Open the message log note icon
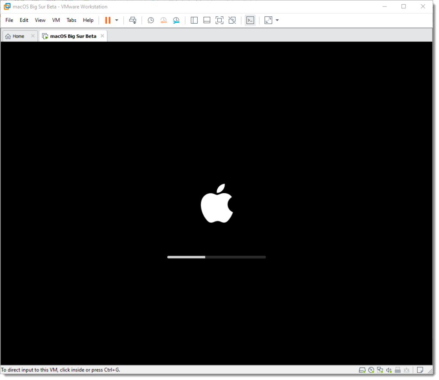This screenshot has height=380, width=439. pos(420,370)
